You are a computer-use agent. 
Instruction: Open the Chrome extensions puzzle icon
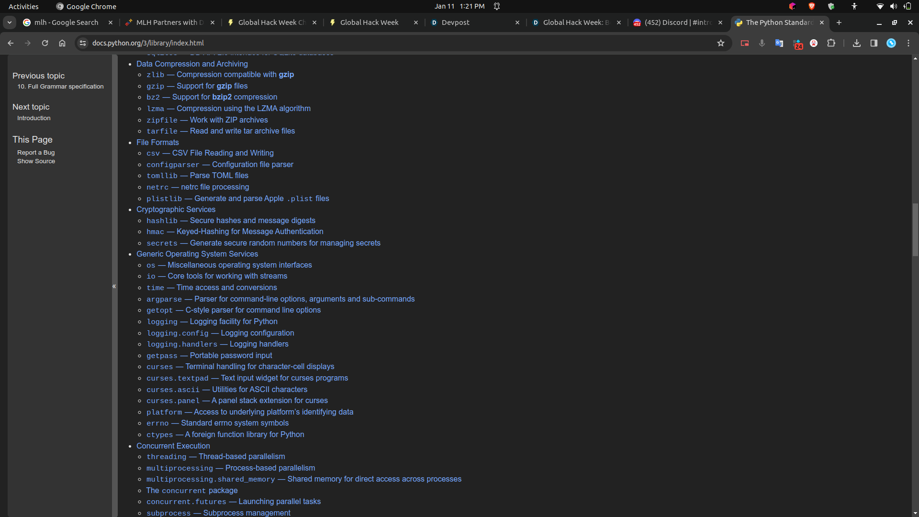pos(831,43)
